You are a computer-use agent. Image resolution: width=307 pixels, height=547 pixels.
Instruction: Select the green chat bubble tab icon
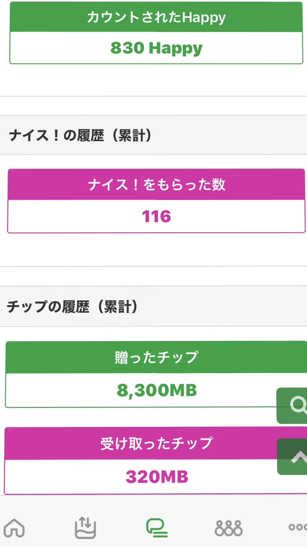click(x=157, y=528)
